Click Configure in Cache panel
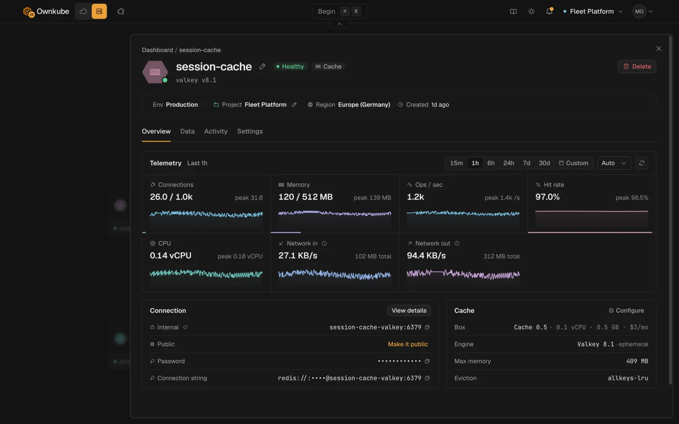Viewport: 679px width, 424px height. pyautogui.click(x=626, y=311)
